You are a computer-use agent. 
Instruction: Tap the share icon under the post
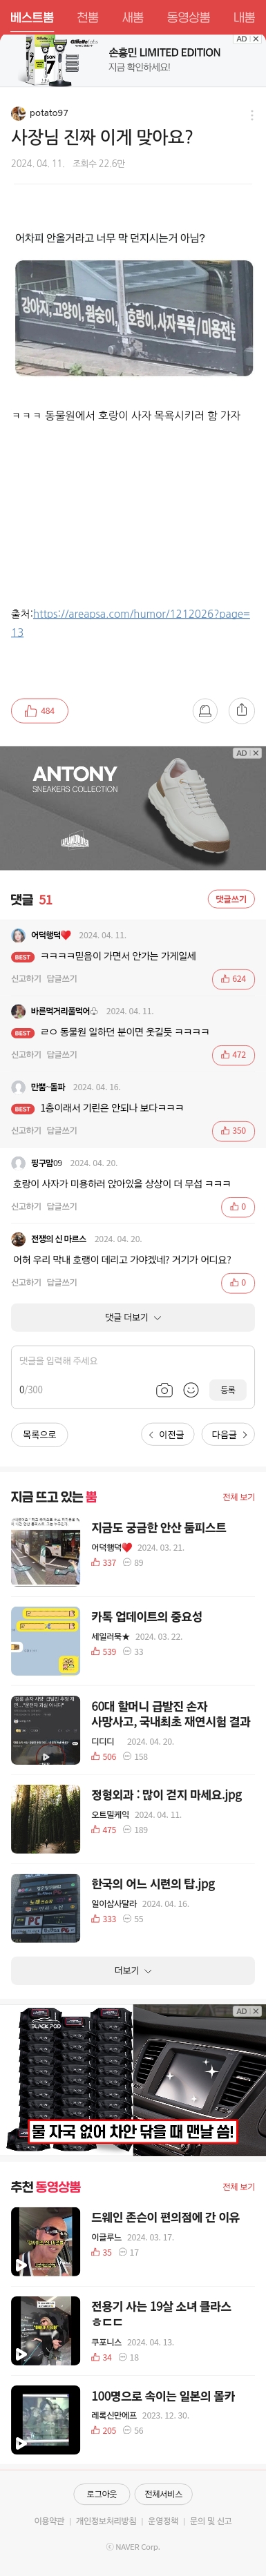[x=241, y=710]
